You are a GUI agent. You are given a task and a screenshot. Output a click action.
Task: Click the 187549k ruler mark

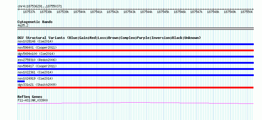coord(230,12)
